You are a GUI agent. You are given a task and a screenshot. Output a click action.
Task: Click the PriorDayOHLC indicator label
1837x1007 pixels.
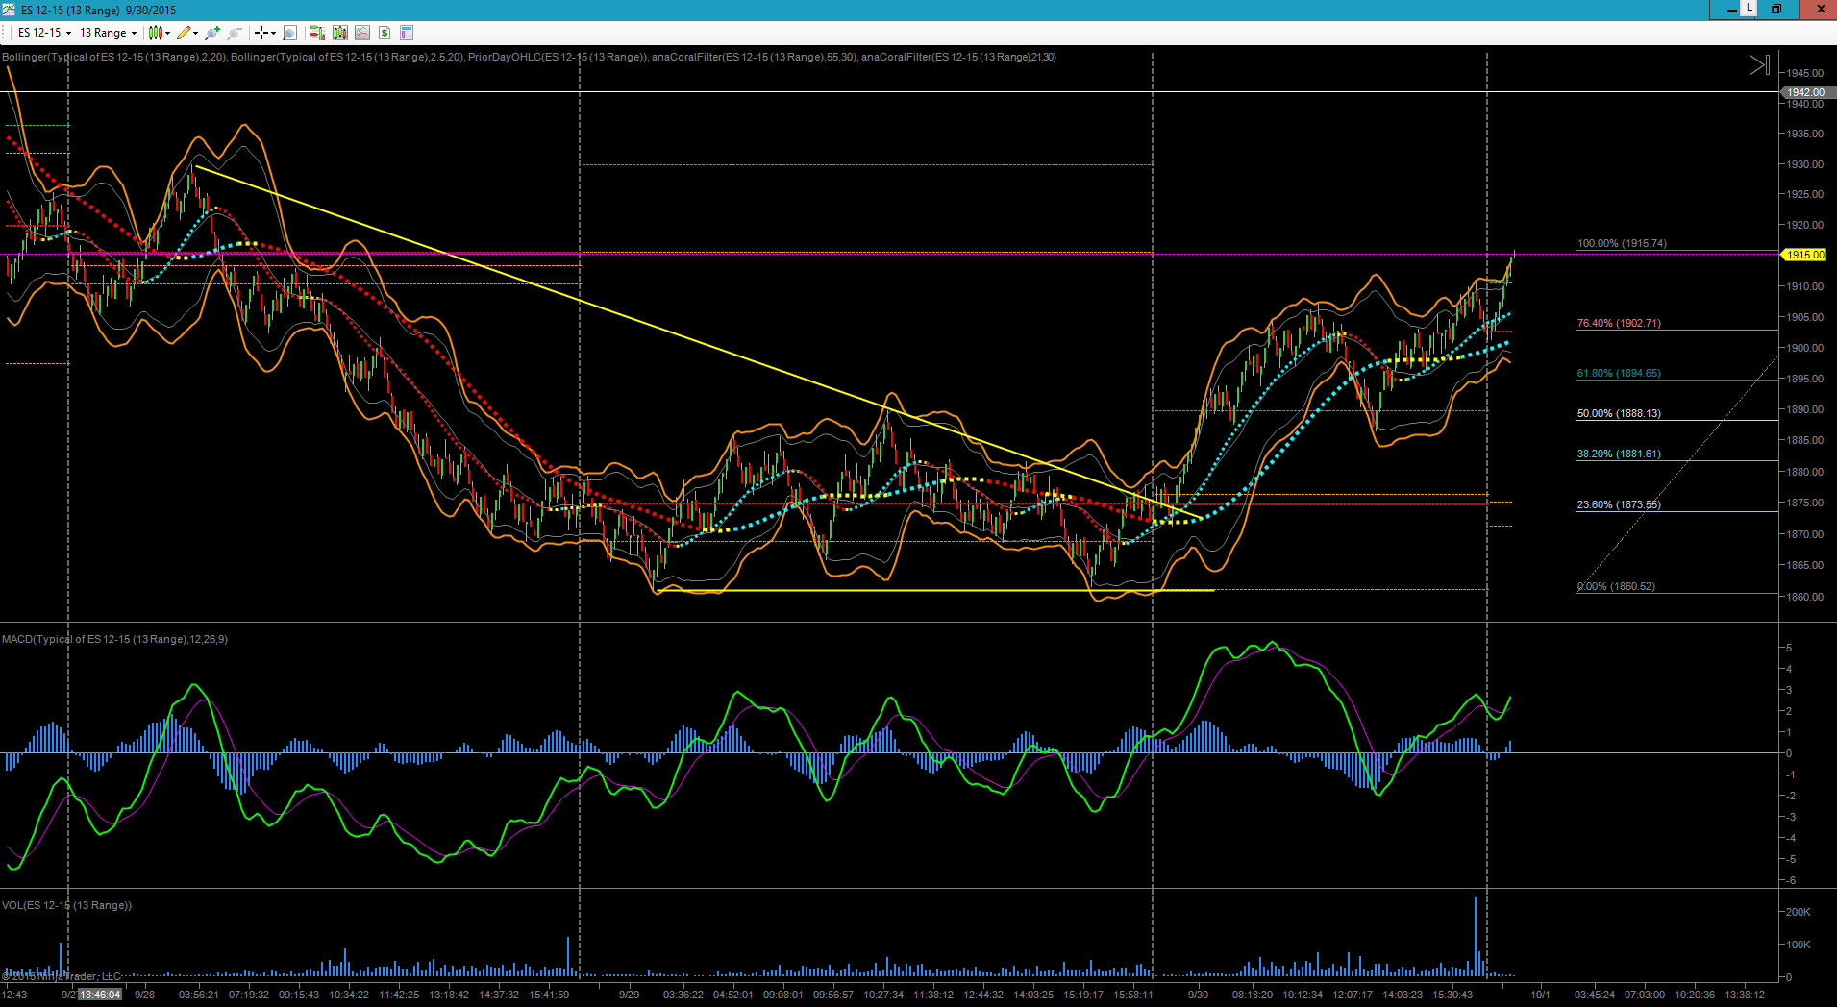coord(559,57)
